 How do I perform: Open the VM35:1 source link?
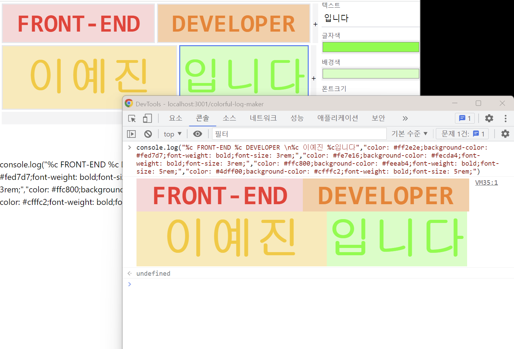tap(486, 182)
